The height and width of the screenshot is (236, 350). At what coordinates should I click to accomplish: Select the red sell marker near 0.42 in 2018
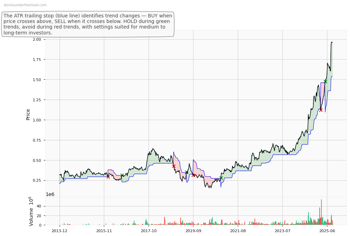pos(174,166)
